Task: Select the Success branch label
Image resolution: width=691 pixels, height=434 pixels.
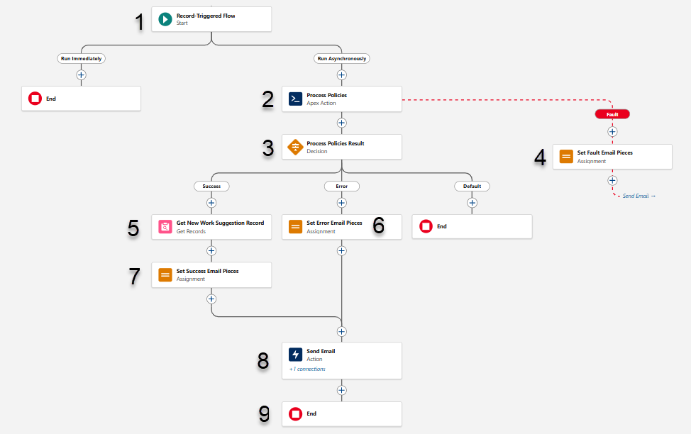Action: point(211,186)
